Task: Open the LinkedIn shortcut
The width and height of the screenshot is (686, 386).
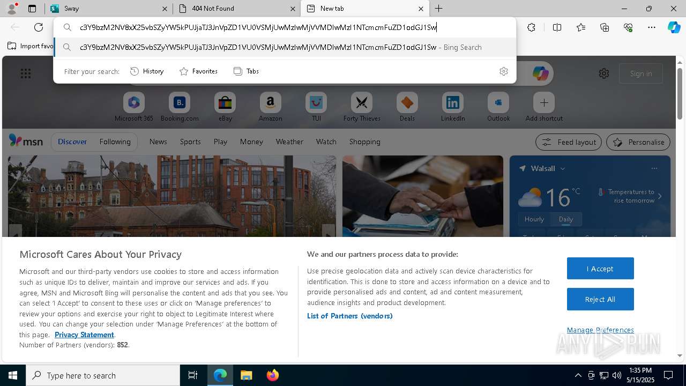Action: [x=453, y=107]
